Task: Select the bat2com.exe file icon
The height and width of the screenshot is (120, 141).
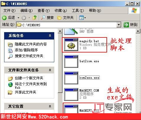Action: click(x=71, y=61)
